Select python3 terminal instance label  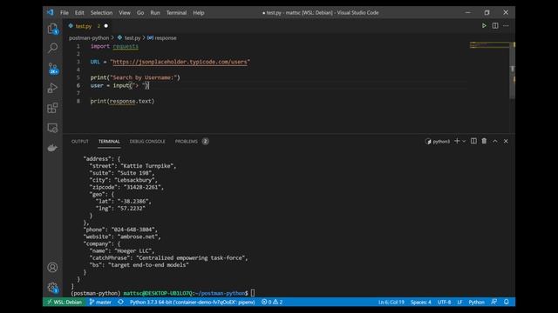click(438, 141)
